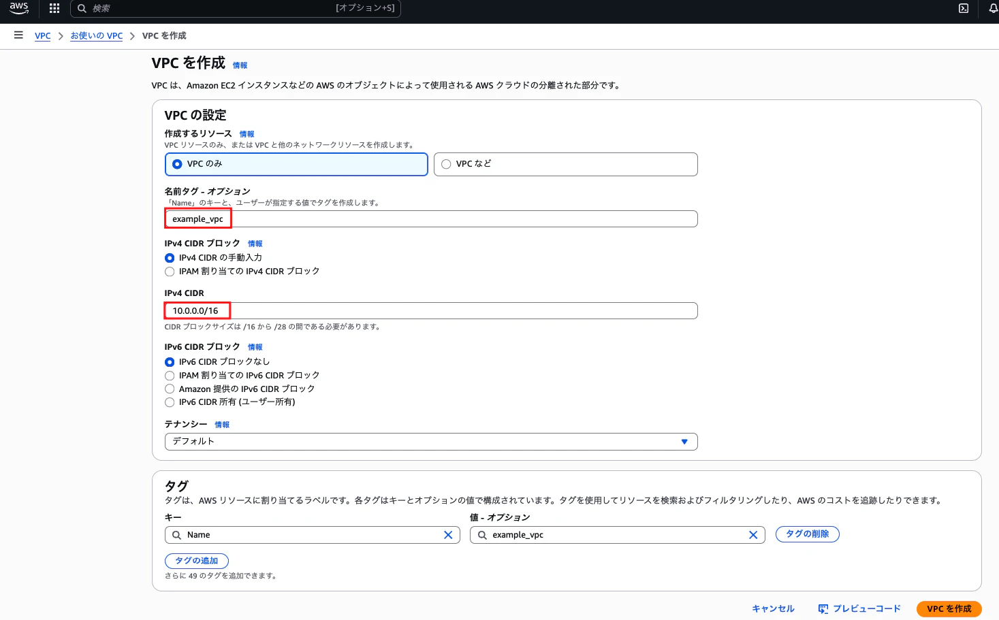Open the AWS services grid menu
999x620 pixels.
(54, 8)
